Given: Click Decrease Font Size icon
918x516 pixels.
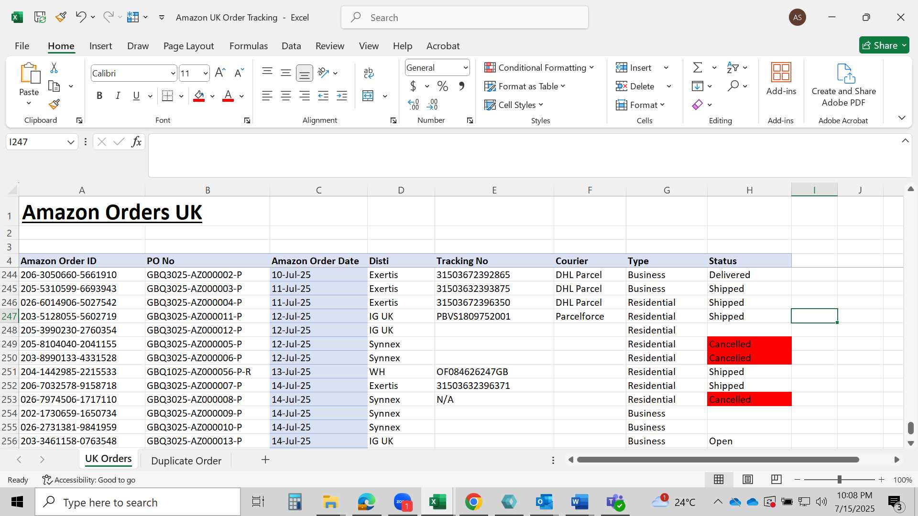Looking at the screenshot, I should (x=239, y=73).
